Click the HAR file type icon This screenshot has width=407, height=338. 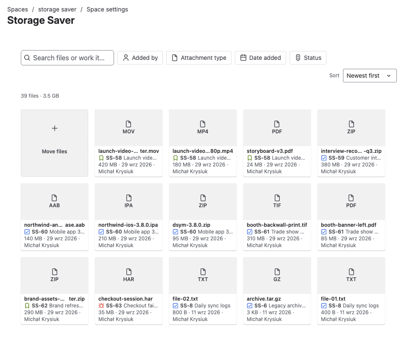coord(128,272)
